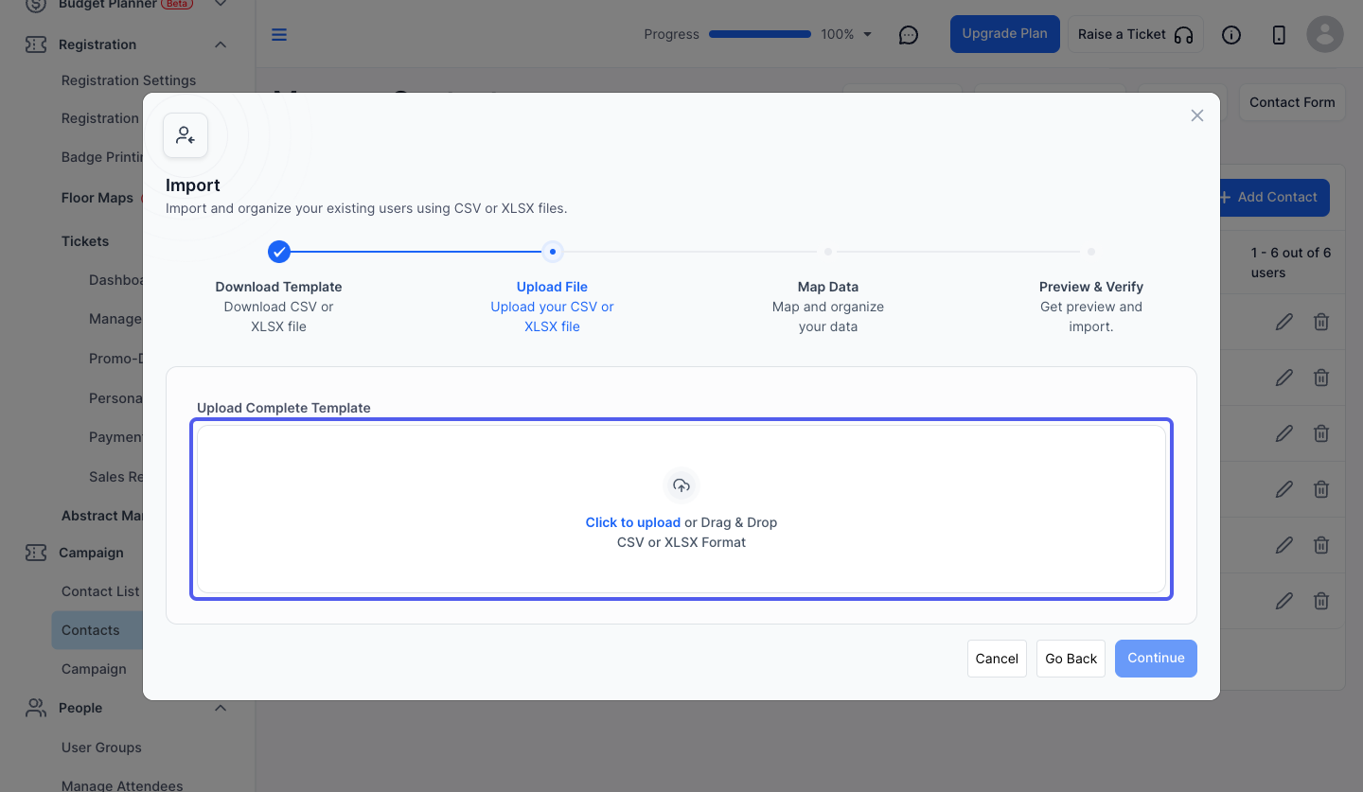This screenshot has width=1363, height=792.
Task: Edit the fourth contact row pencil
Action: click(1284, 489)
